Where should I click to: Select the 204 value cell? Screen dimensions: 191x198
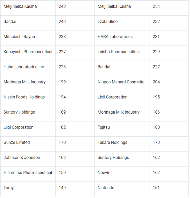coord(156,82)
